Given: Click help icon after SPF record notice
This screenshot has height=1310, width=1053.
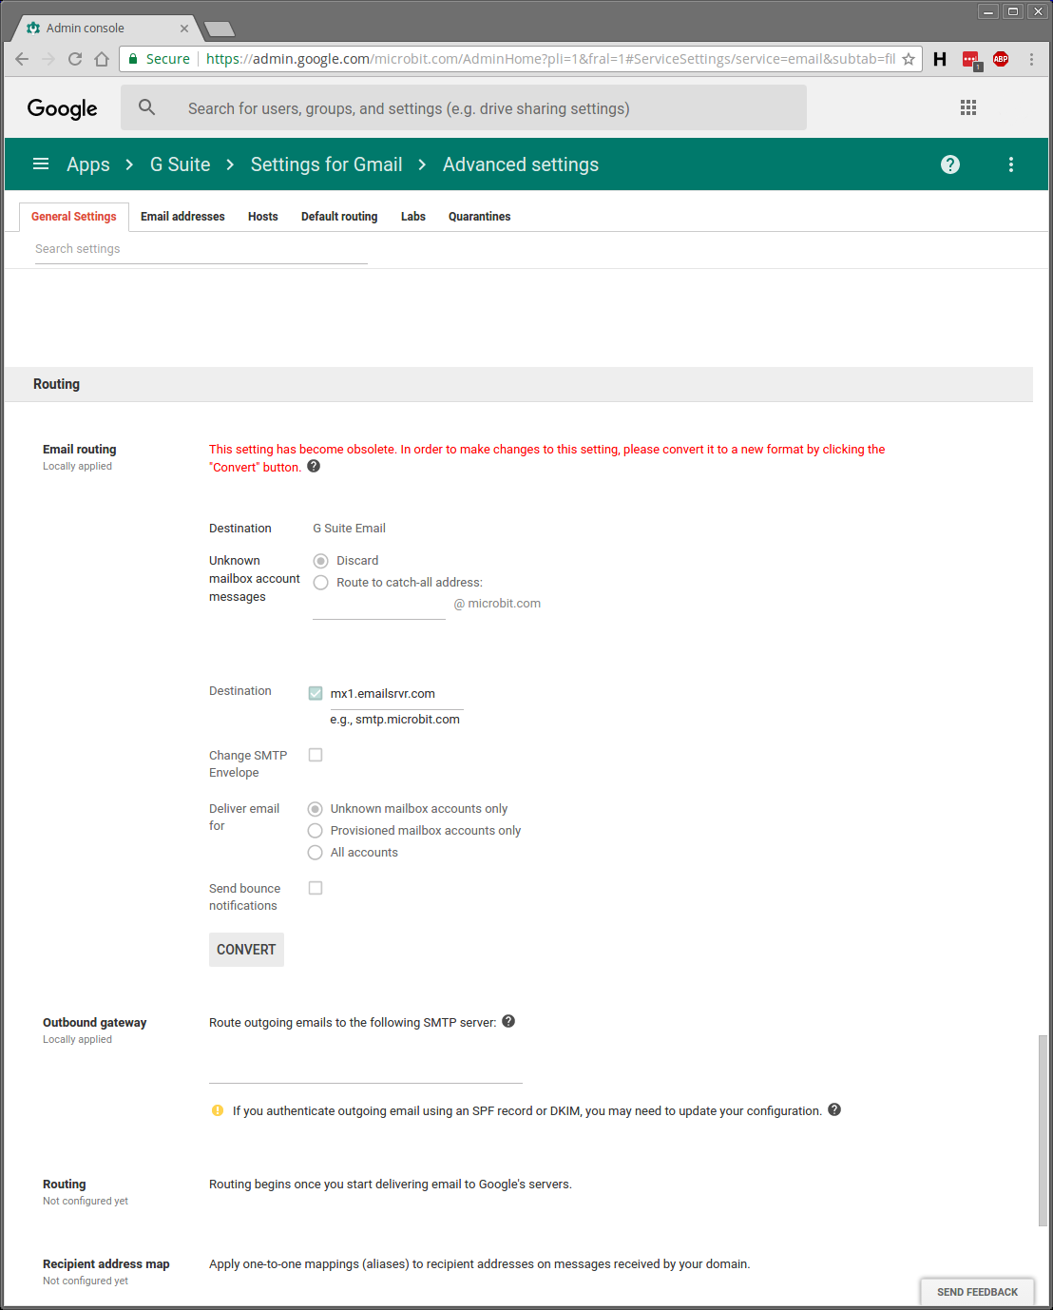Looking at the screenshot, I should 834,1109.
